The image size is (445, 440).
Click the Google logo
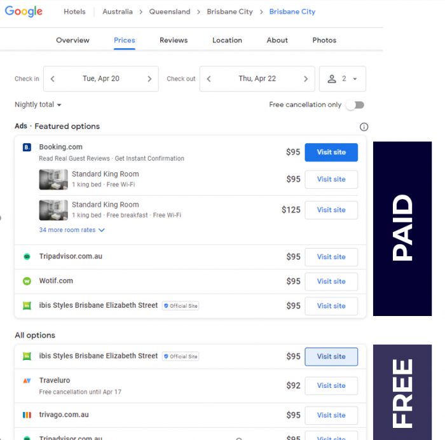click(24, 11)
